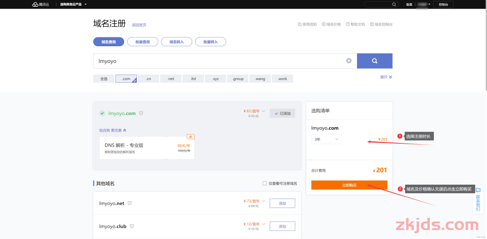Select the DNS 解析 专业版 bundle card
The height and width of the screenshot is (239, 487).
tap(147, 148)
